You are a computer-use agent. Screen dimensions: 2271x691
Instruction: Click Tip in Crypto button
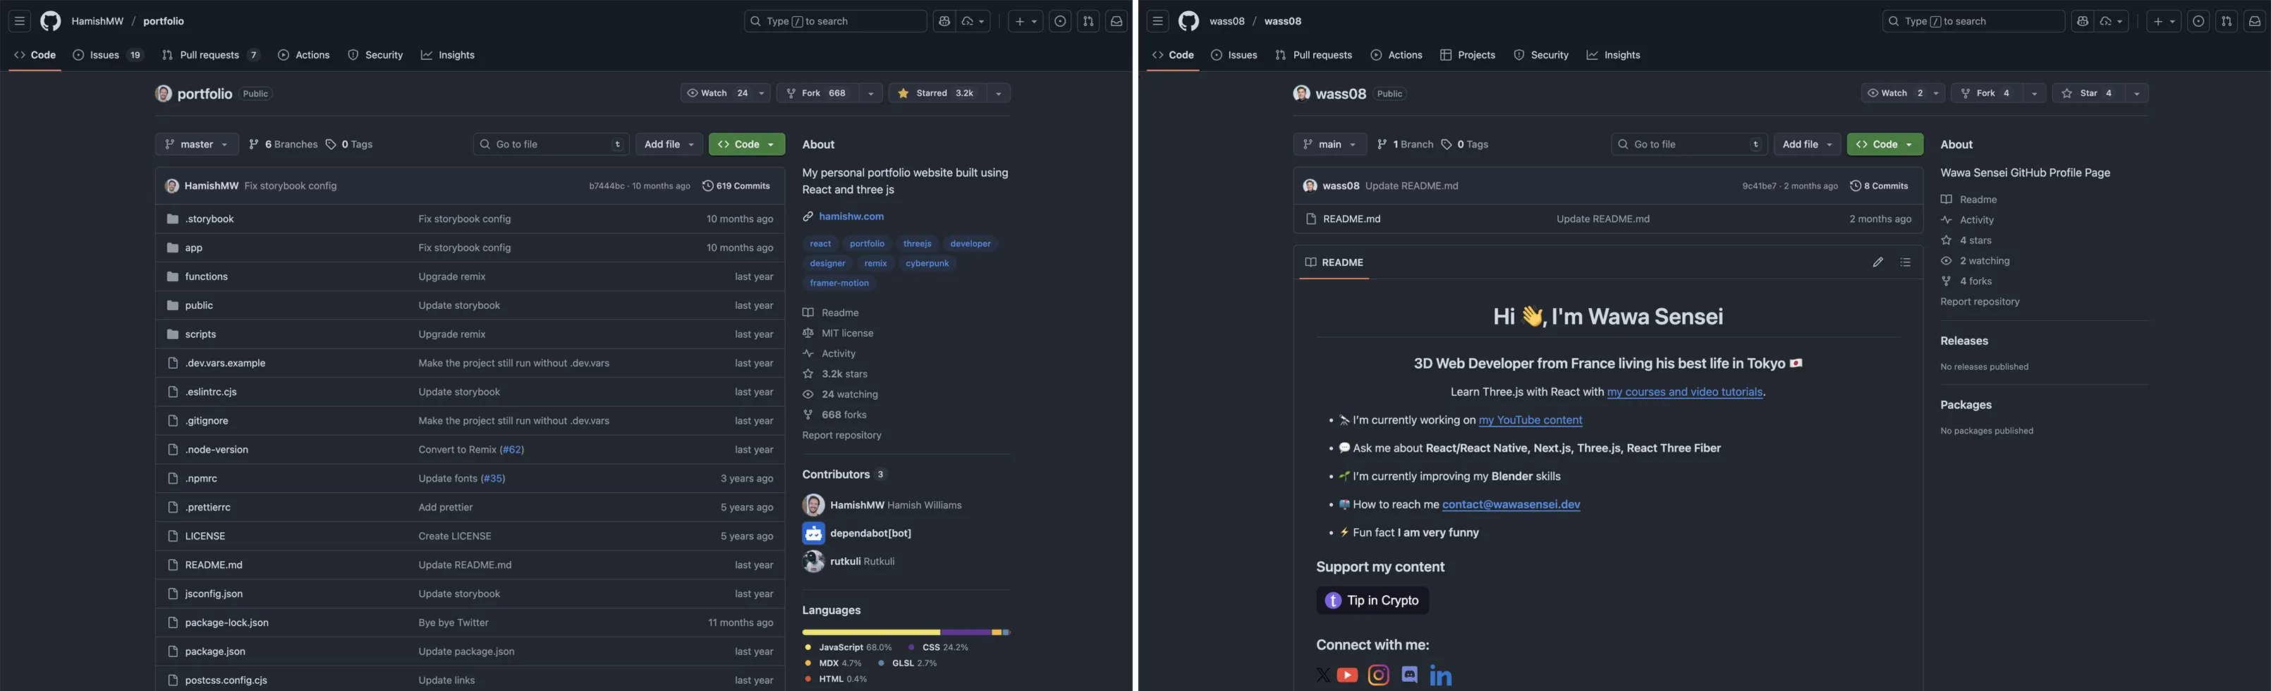click(x=1372, y=601)
